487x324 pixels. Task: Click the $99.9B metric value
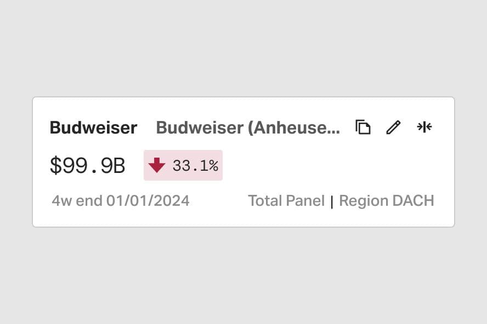87,165
